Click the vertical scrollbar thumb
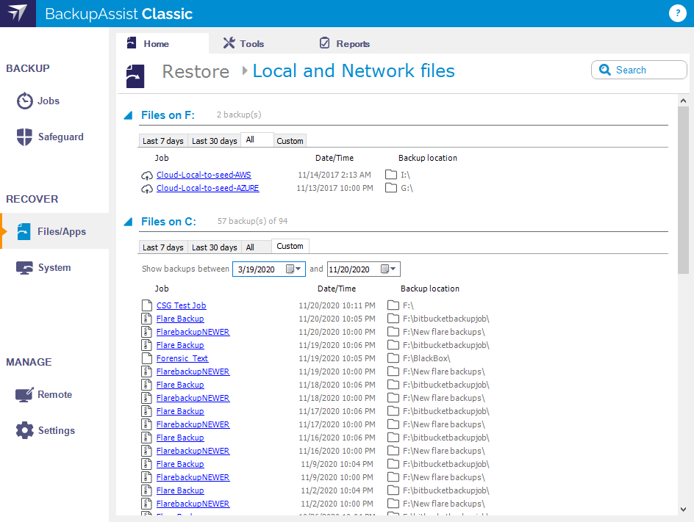694x522 pixels. point(683,190)
